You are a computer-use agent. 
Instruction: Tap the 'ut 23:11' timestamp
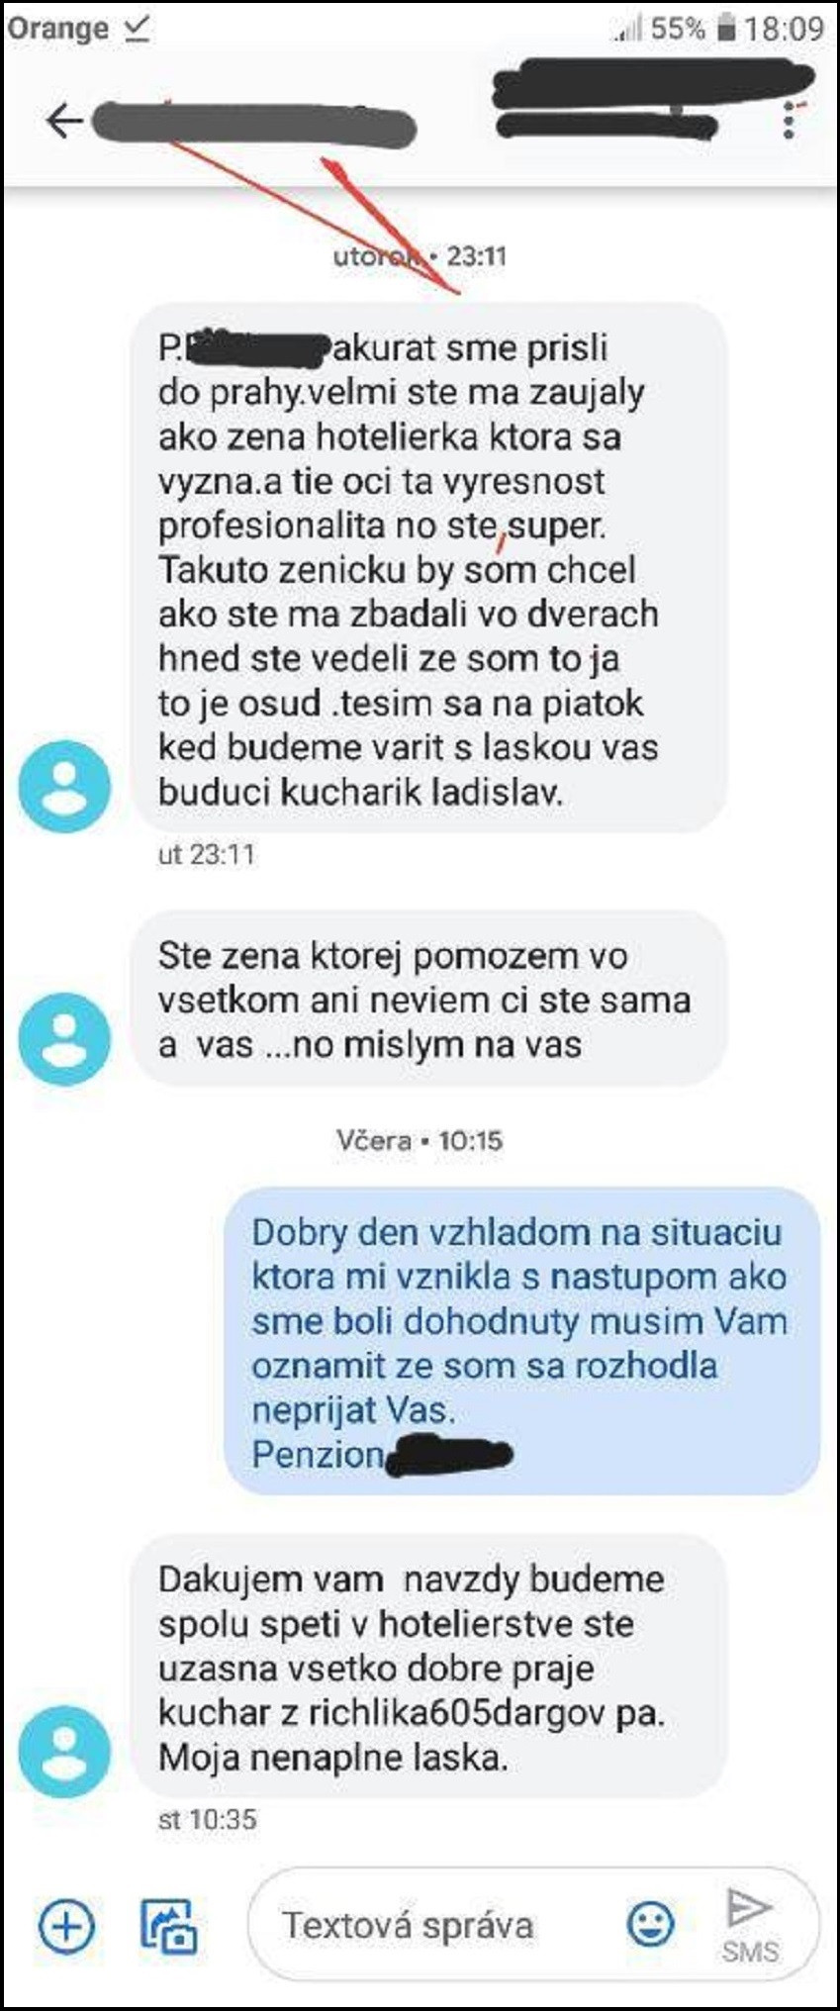click(206, 854)
